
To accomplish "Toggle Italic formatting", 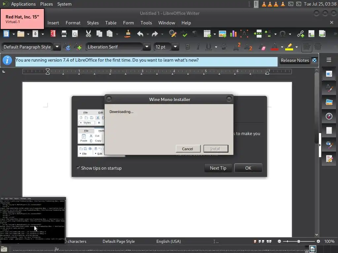I will click(198, 47).
